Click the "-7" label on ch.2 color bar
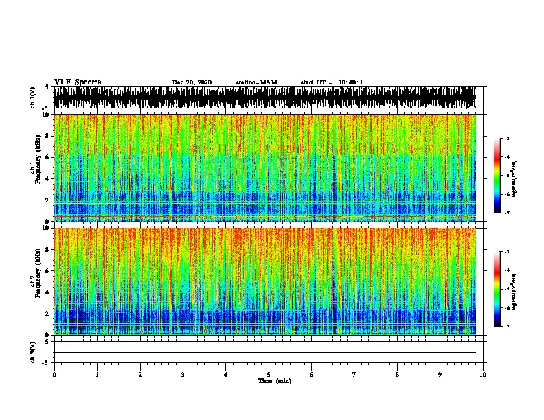Viewport: 544px width, 420px height. (506, 327)
